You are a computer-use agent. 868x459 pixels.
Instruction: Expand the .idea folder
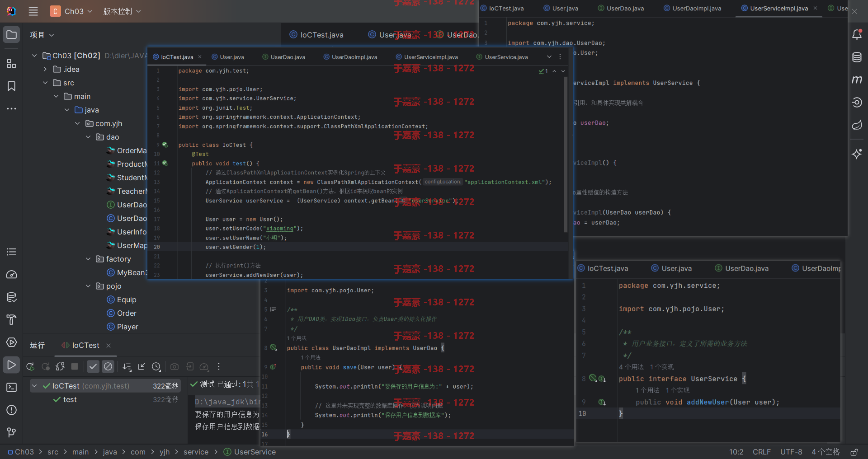45,69
